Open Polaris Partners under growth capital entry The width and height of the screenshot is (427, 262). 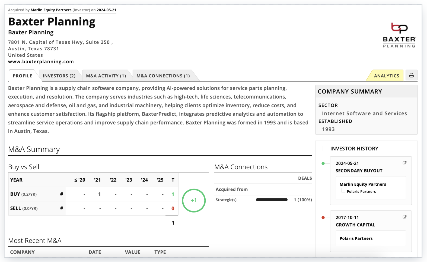pos(356,238)
